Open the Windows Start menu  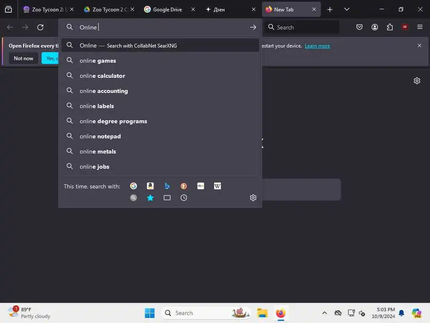pyautogui.click(x=150, y=313)
